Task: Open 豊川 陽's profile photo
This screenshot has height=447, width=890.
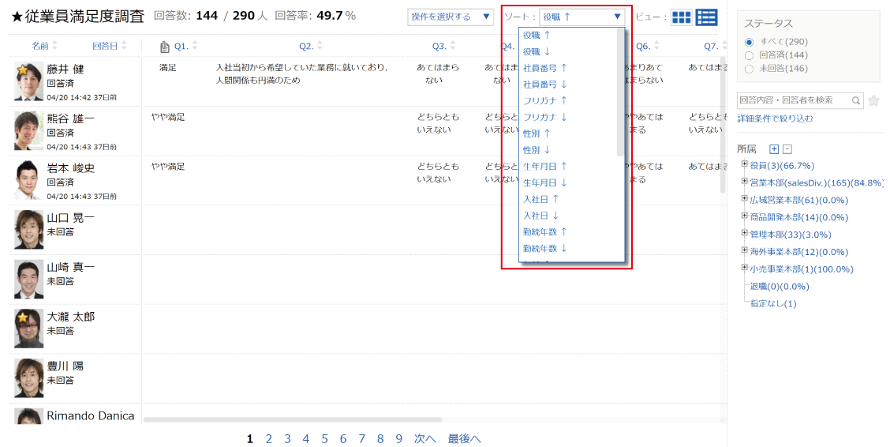Action: [x=28, y=378]
